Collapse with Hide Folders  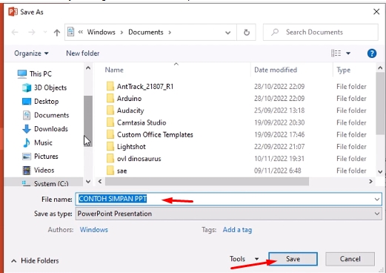[x=35, y=260]
